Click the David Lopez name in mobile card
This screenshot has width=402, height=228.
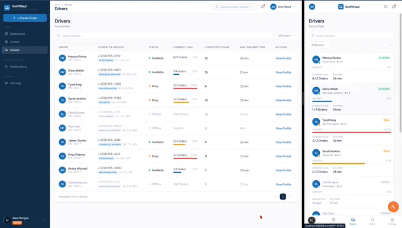tap(330, 182)
